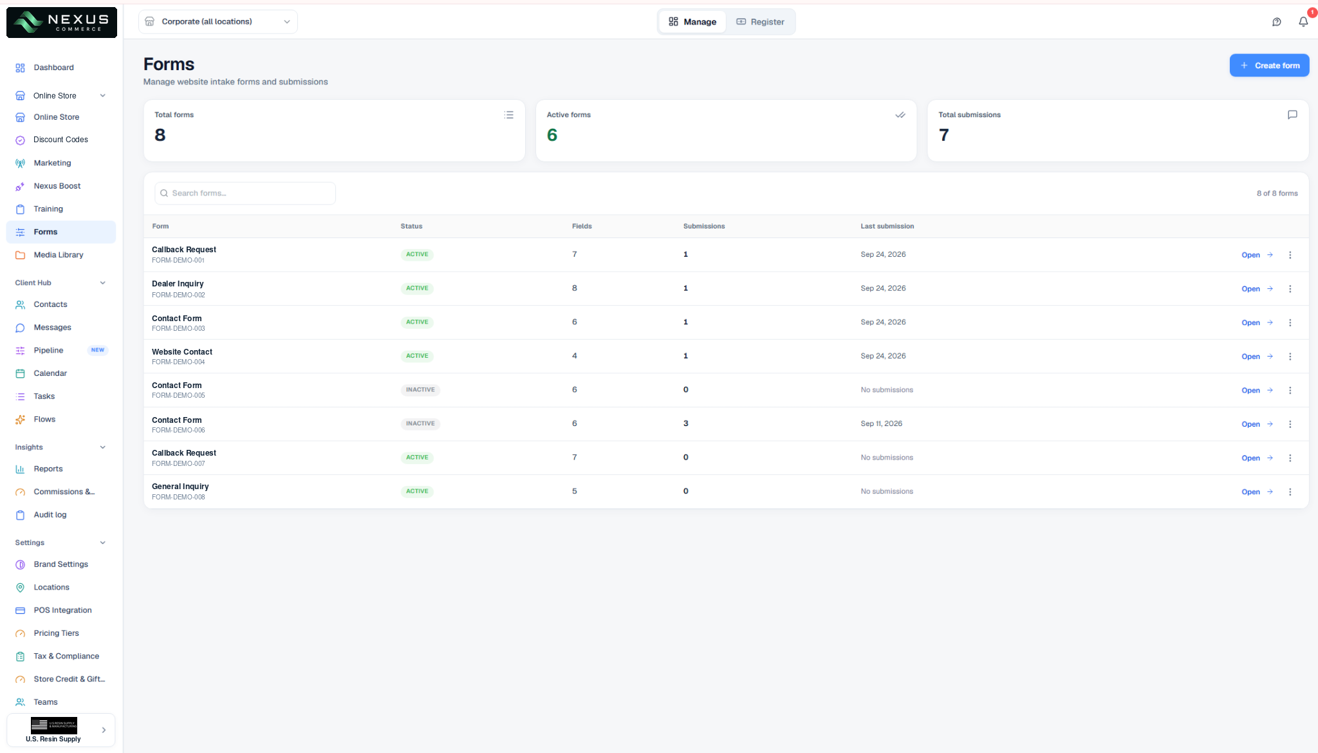Open the Corporate (all locations) dropdown
The width and height of the screenshot is (1318, 753).
(218, 22)
